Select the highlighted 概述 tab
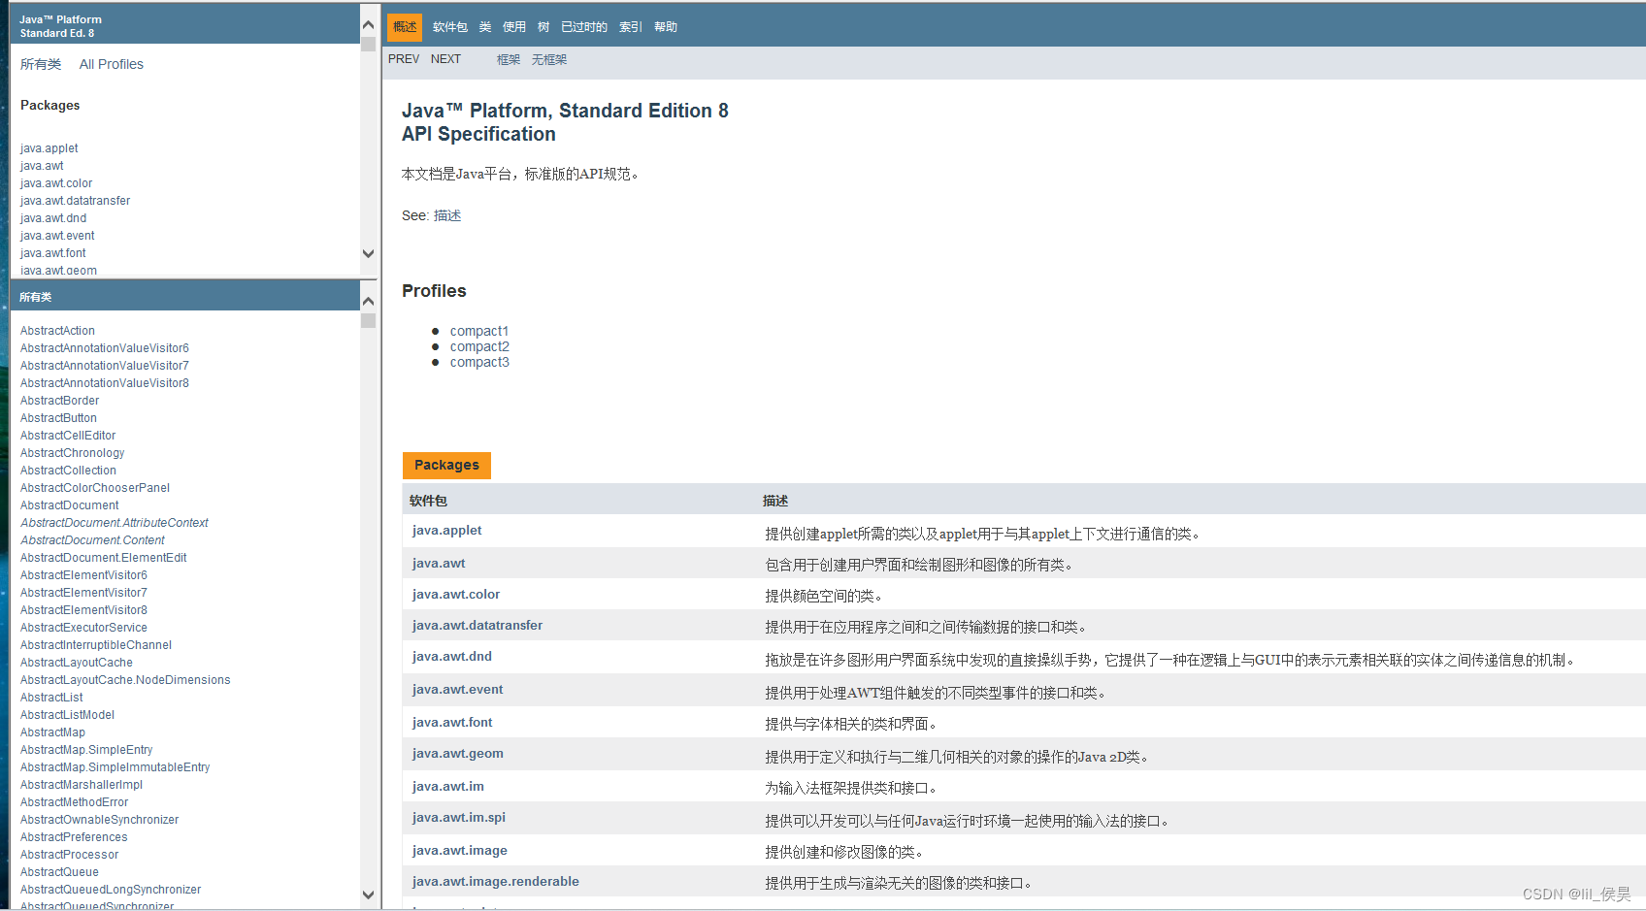The image size is (1646, 911). point(404,26)
